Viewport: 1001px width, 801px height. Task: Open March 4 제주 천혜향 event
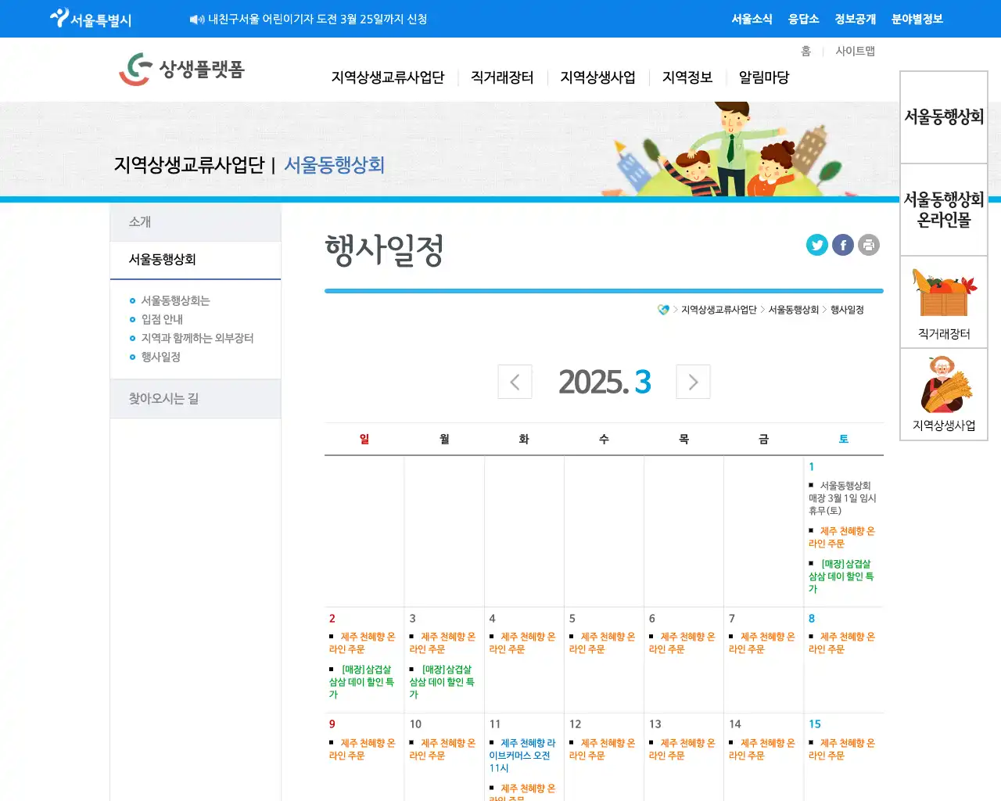coord(522,643)
